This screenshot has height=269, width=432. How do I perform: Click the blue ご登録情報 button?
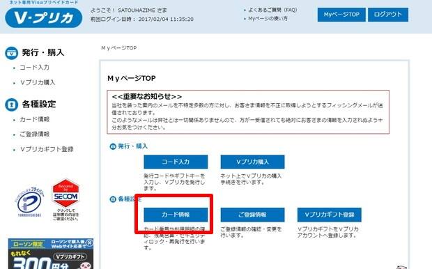252,215
